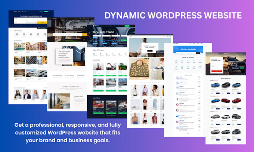Viewport: 254px width, 152px height.
Task: Open the red forklift ad thumbnail
Action: (x=99, y=67)
